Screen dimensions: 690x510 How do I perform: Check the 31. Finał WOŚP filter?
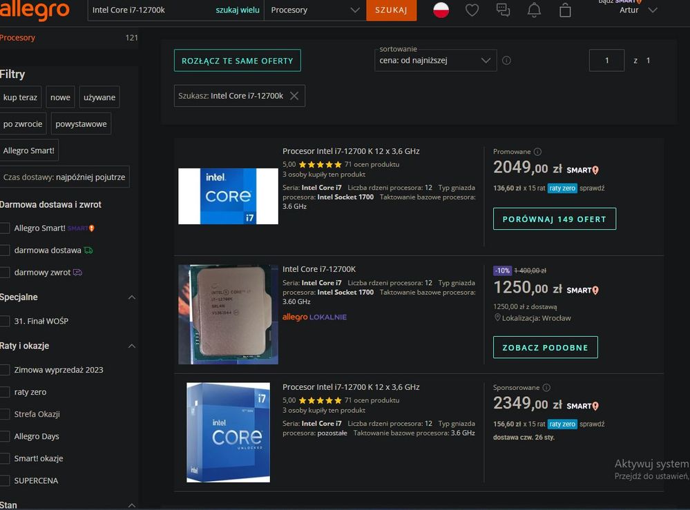(x=5, y=321)
